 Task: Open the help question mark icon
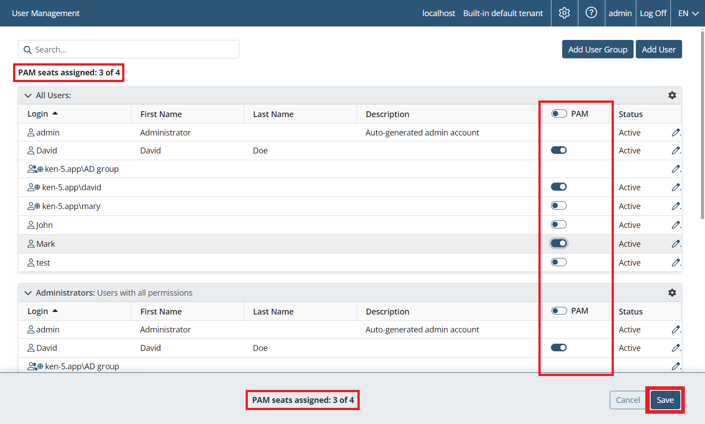click(591, 13)
